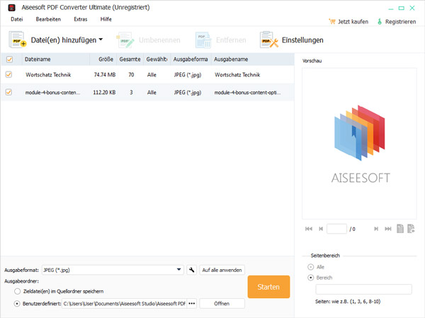Open the Extras menu
This screenshot has height=318, width=425.
pyautogui.click(x=80, y=18)
